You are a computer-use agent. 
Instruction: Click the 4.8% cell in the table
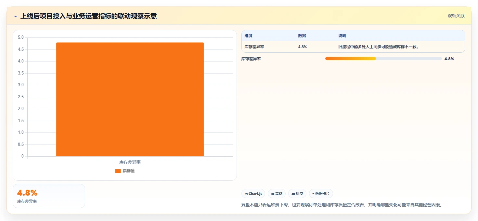(303, 47)
